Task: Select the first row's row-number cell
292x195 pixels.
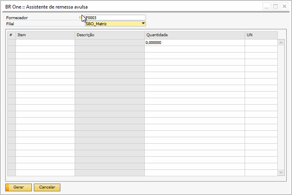Action: pos(11,43)
